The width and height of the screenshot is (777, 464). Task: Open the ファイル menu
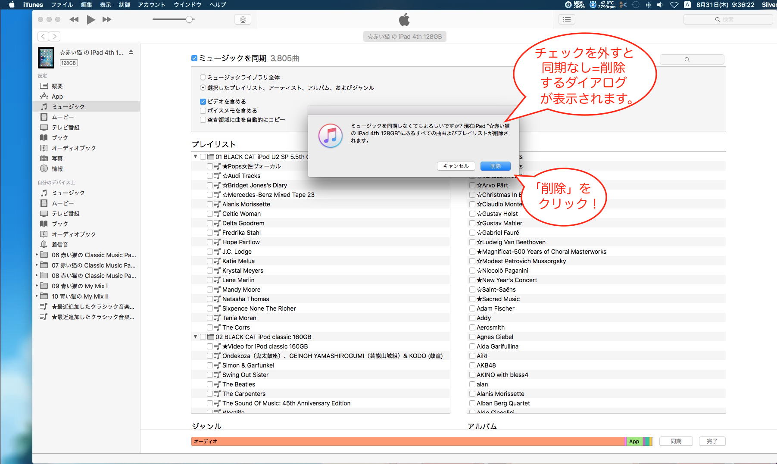62,5
